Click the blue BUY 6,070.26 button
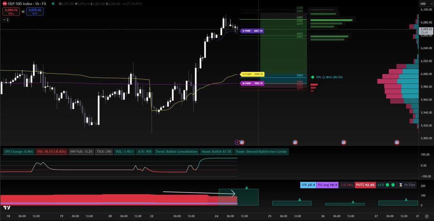The width and height of the screenshot is (434, 221). point(35,12)
